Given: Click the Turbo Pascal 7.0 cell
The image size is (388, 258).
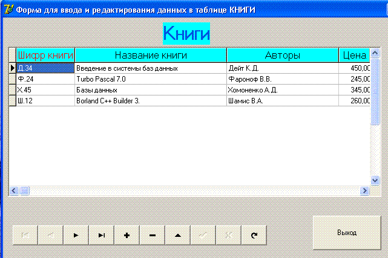Looking at the screenshot, I should (151, 79).
